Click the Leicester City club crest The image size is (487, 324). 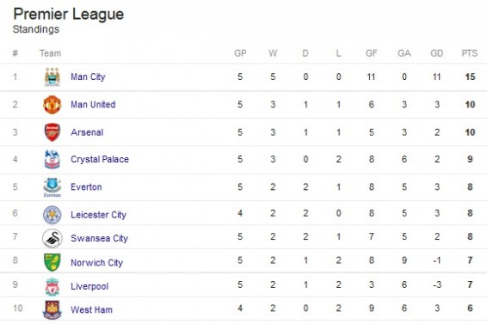point(52,215)
